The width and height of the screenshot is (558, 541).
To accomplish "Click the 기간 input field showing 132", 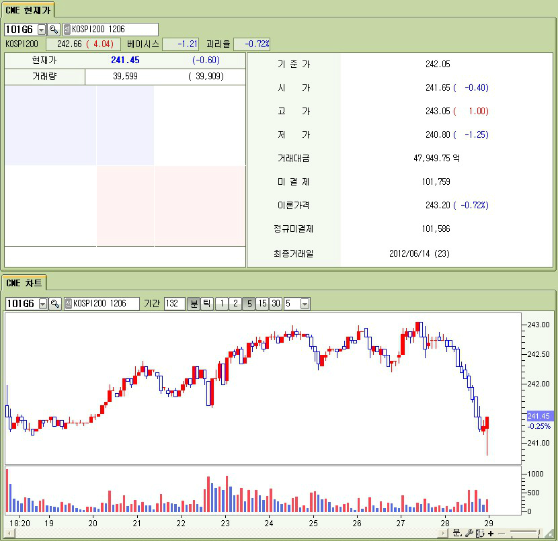I will [x=174, y=304].
